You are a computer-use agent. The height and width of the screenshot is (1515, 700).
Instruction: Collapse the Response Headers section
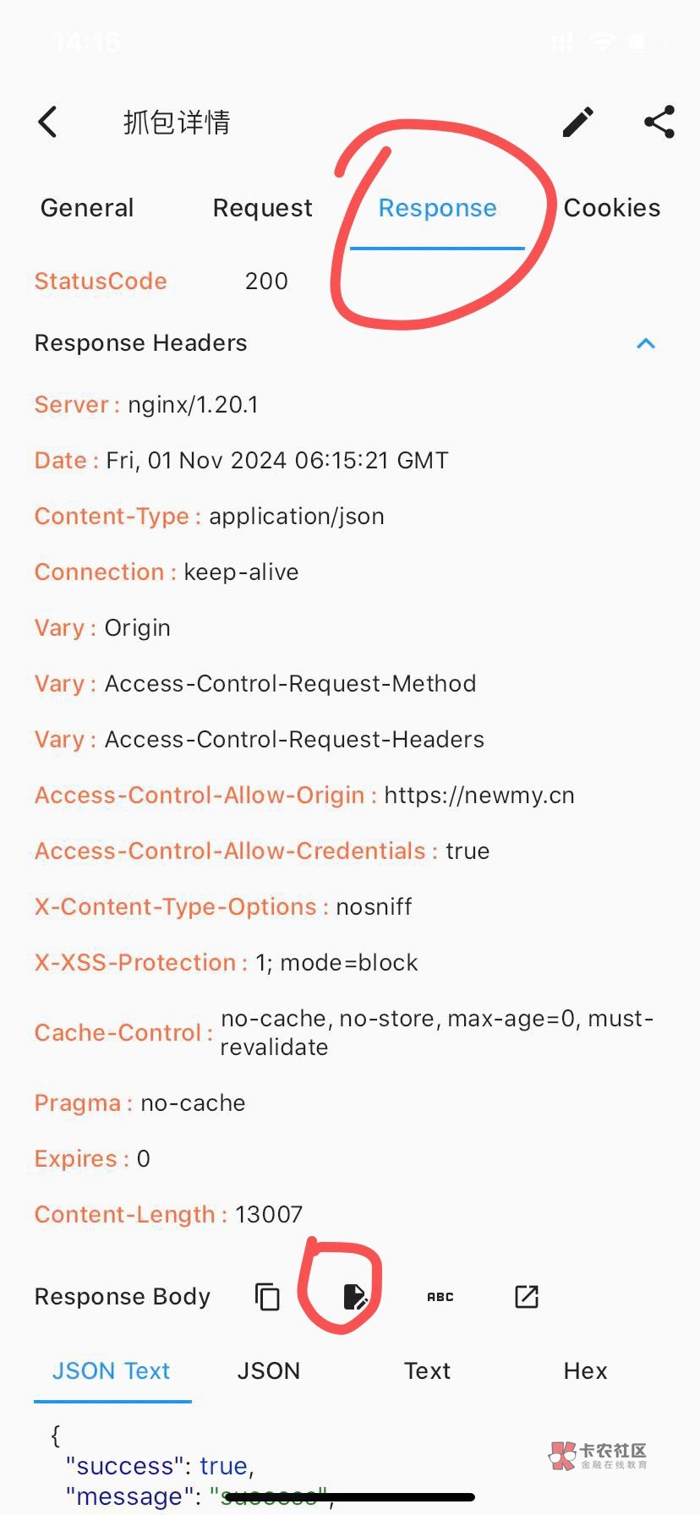(646, 343)
